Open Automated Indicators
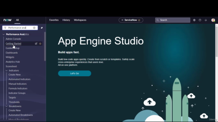 tap(19, 79)
